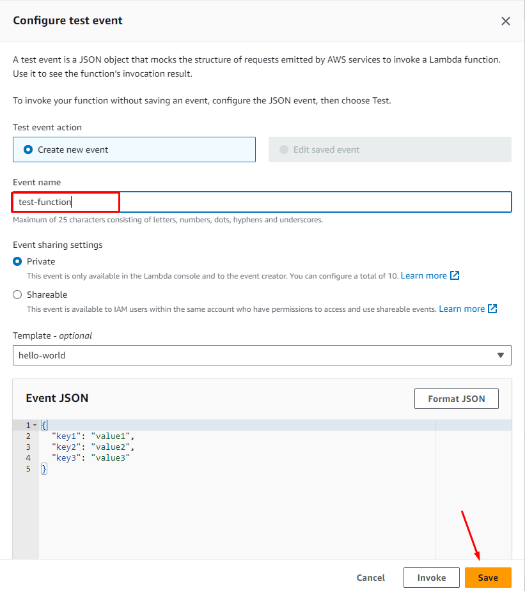The height and width of the screenshot is (591, 525).
Task: Open Learn more link under Private
Action: tap(423, 275)
